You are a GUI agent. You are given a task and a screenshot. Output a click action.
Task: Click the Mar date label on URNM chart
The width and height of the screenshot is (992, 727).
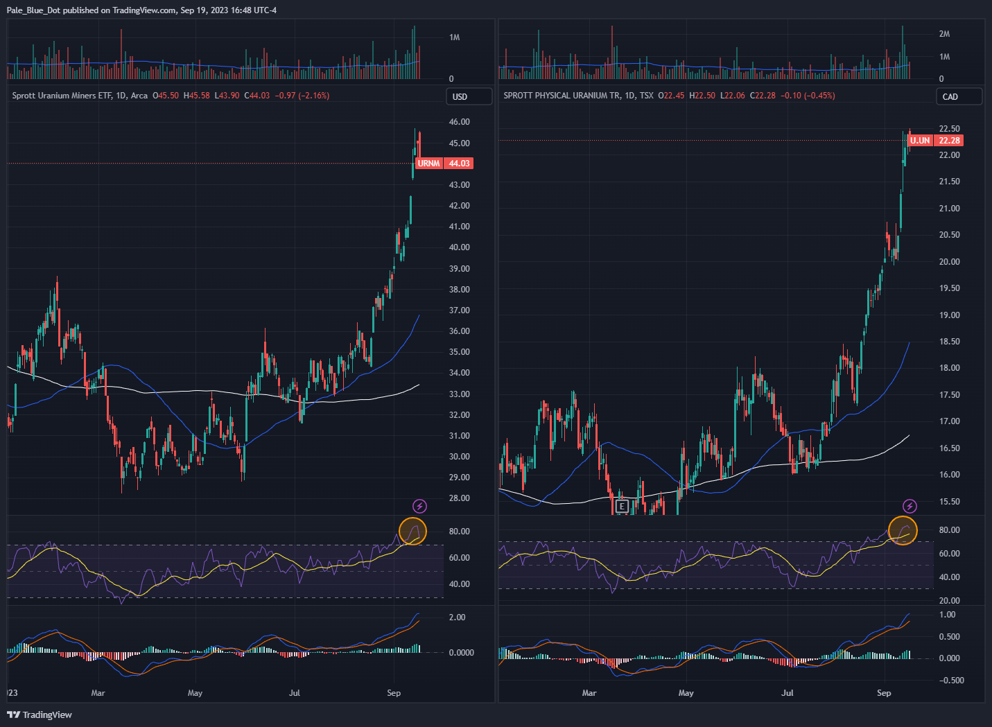(98, 693)
